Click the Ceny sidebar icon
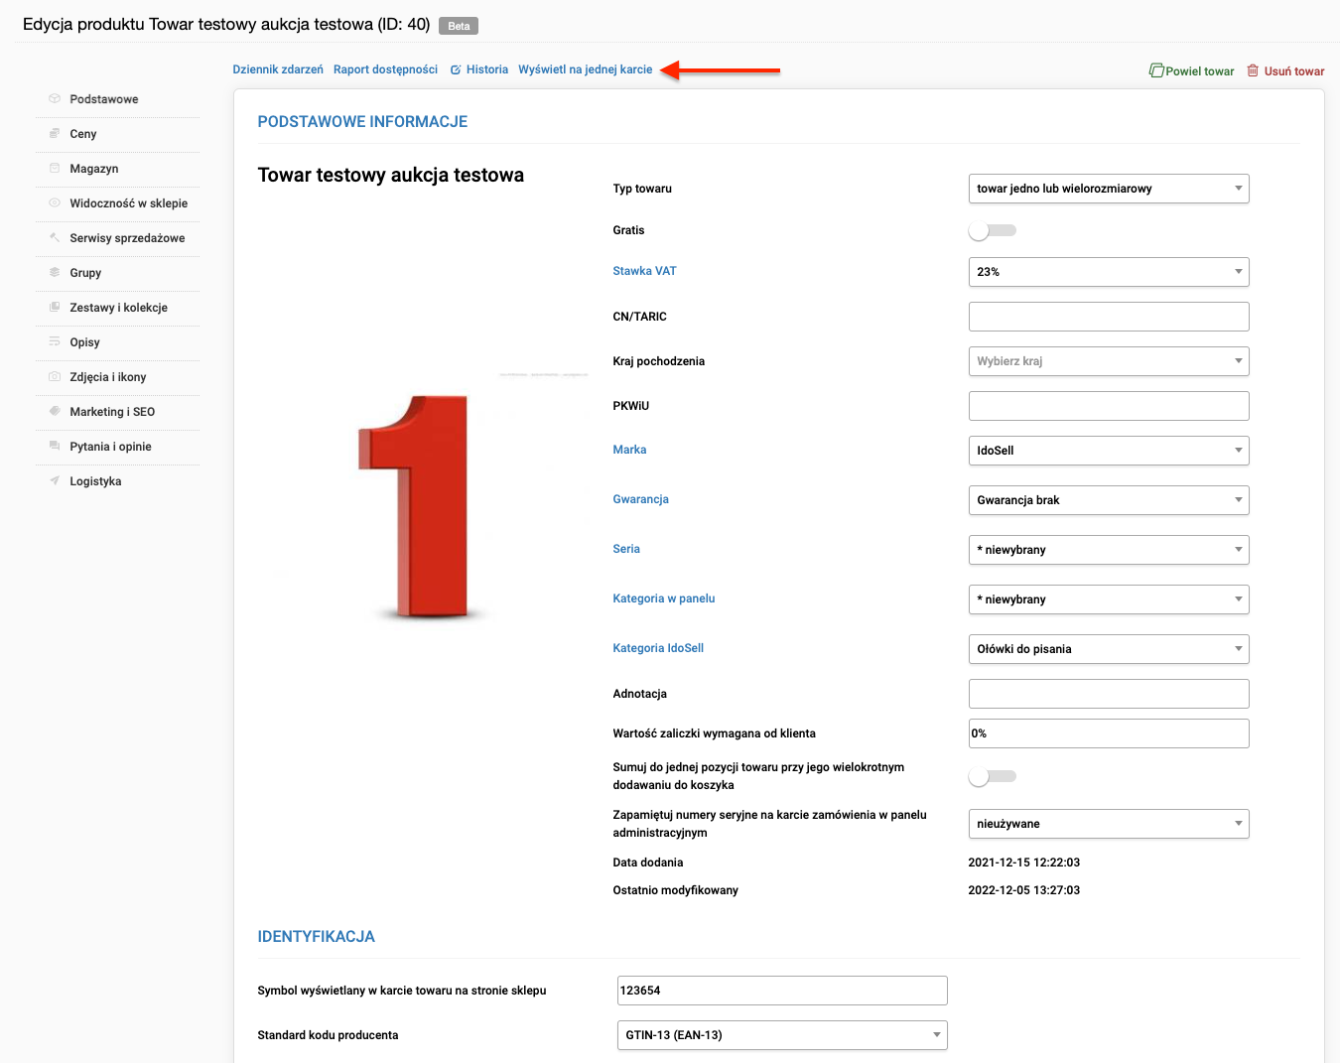Screen dimensions: 1340x1063 click(55, 133)
